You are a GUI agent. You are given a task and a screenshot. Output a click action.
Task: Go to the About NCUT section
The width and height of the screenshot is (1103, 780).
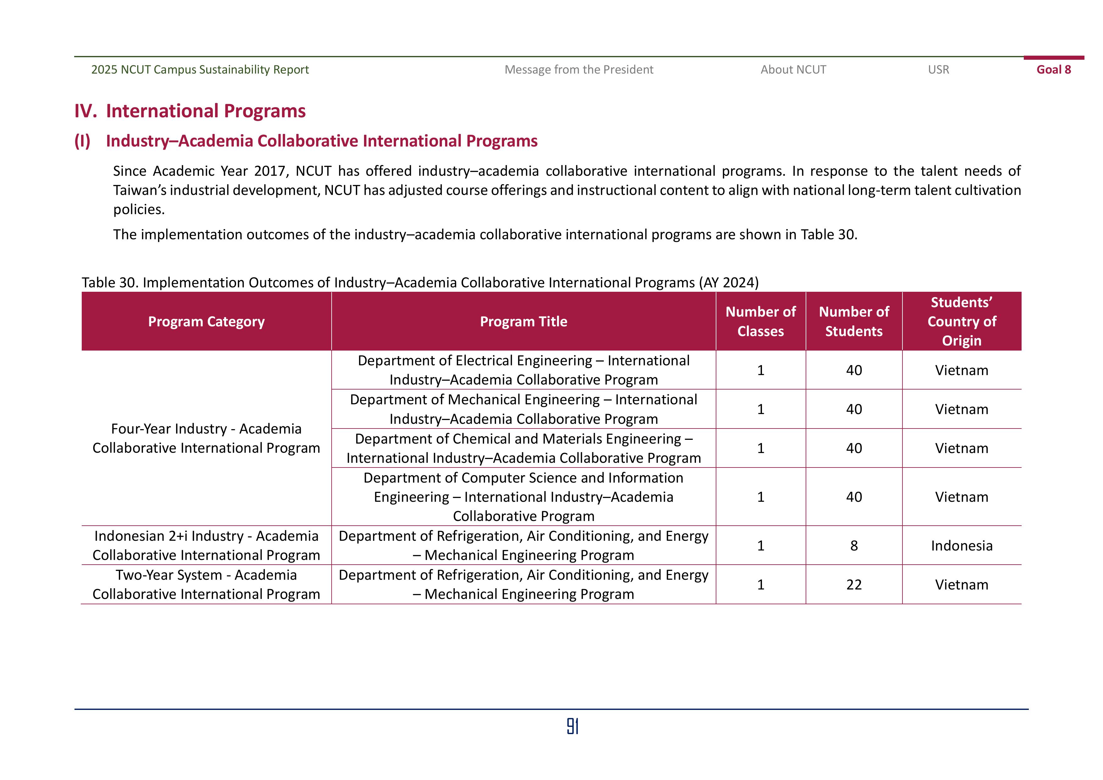793,70
